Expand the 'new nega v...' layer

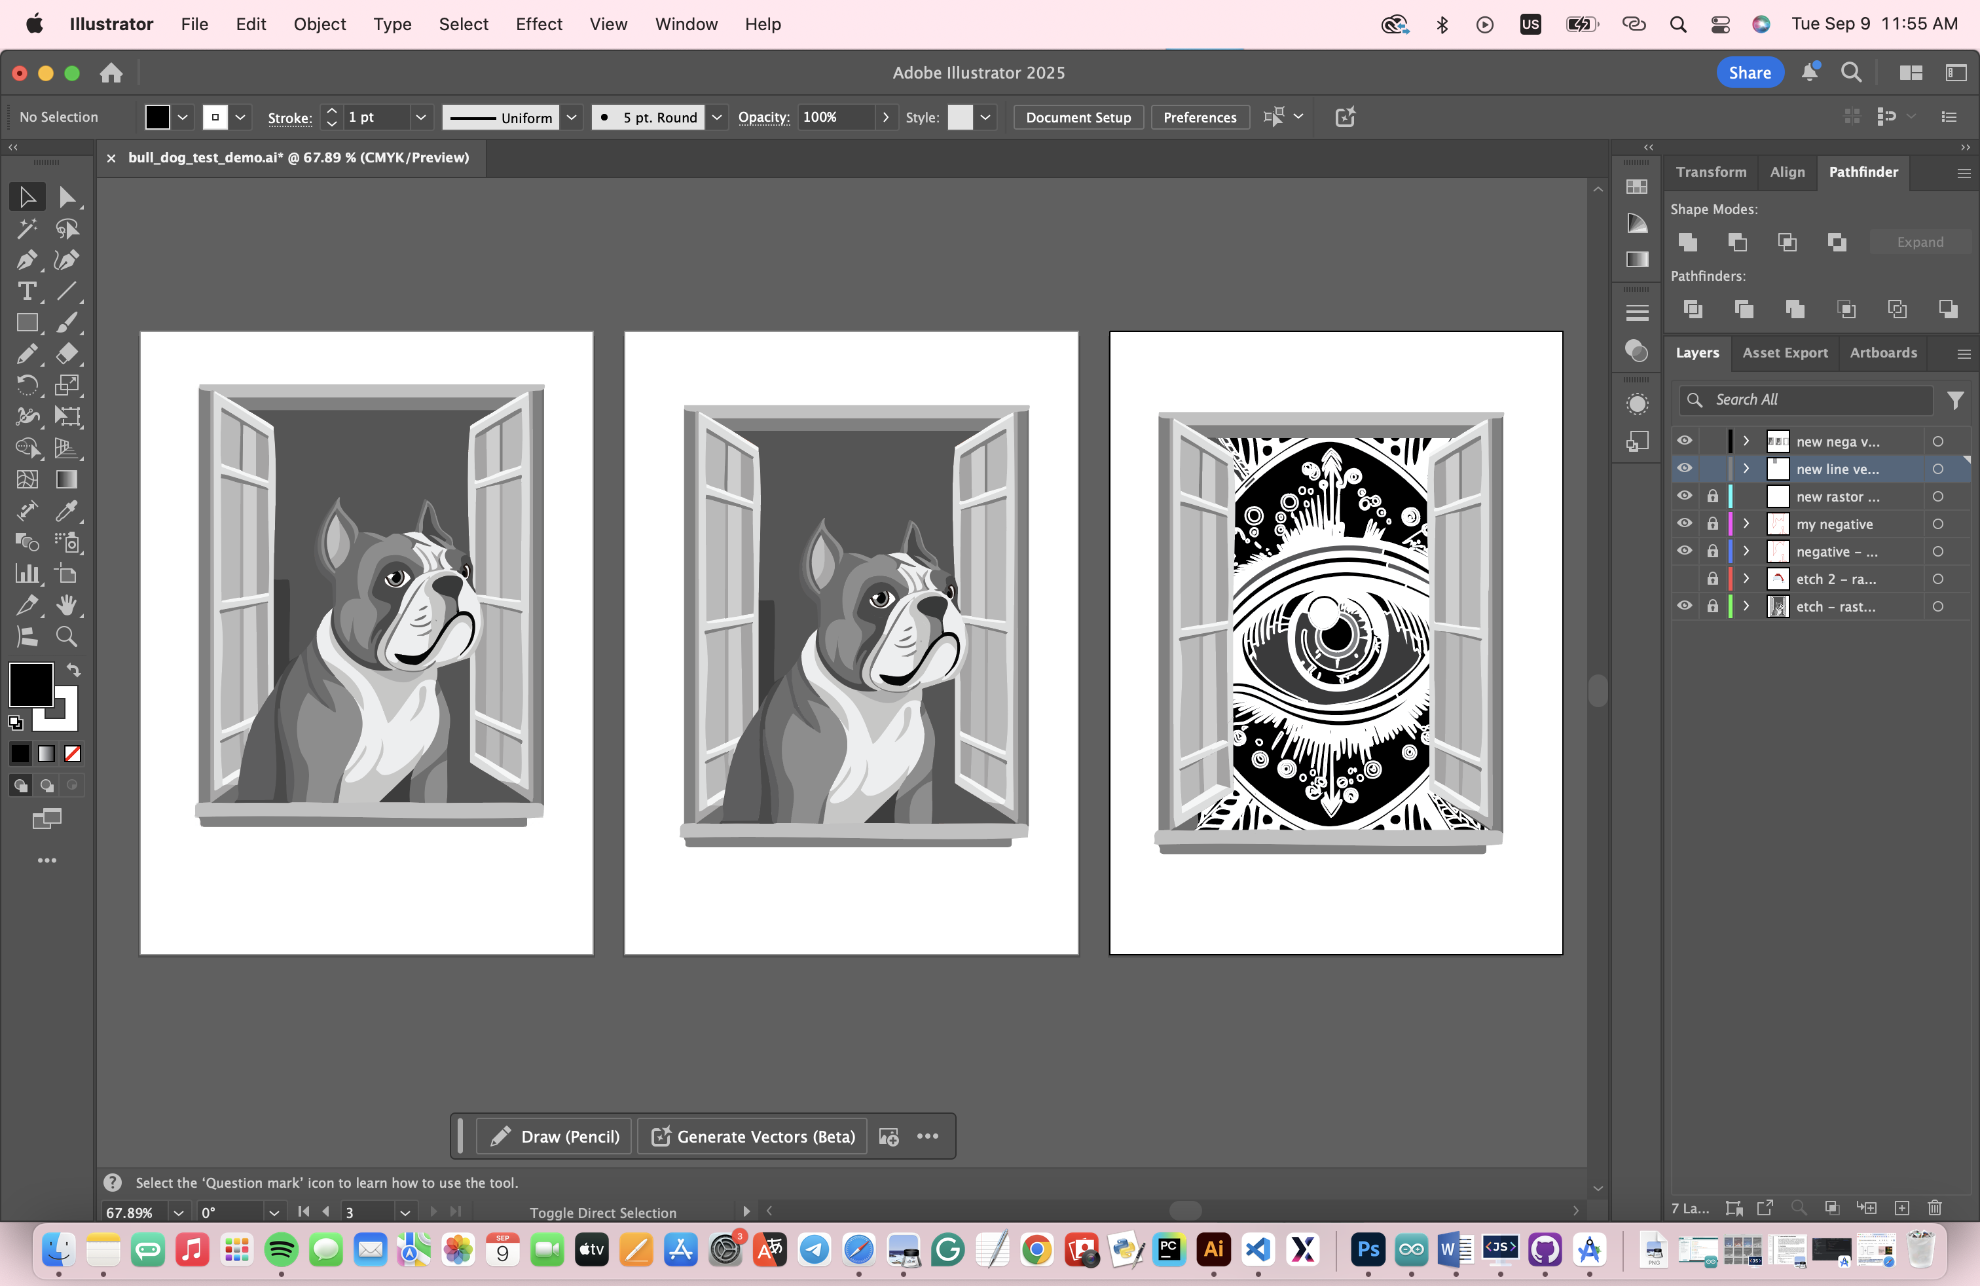click(1746, 442)
